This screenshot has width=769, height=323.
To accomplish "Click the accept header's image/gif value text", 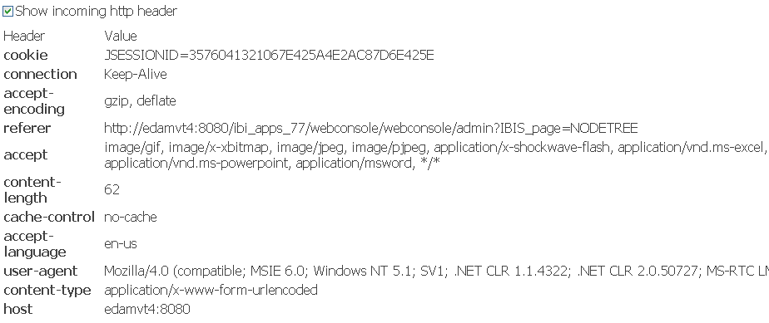I will [435, 154].
